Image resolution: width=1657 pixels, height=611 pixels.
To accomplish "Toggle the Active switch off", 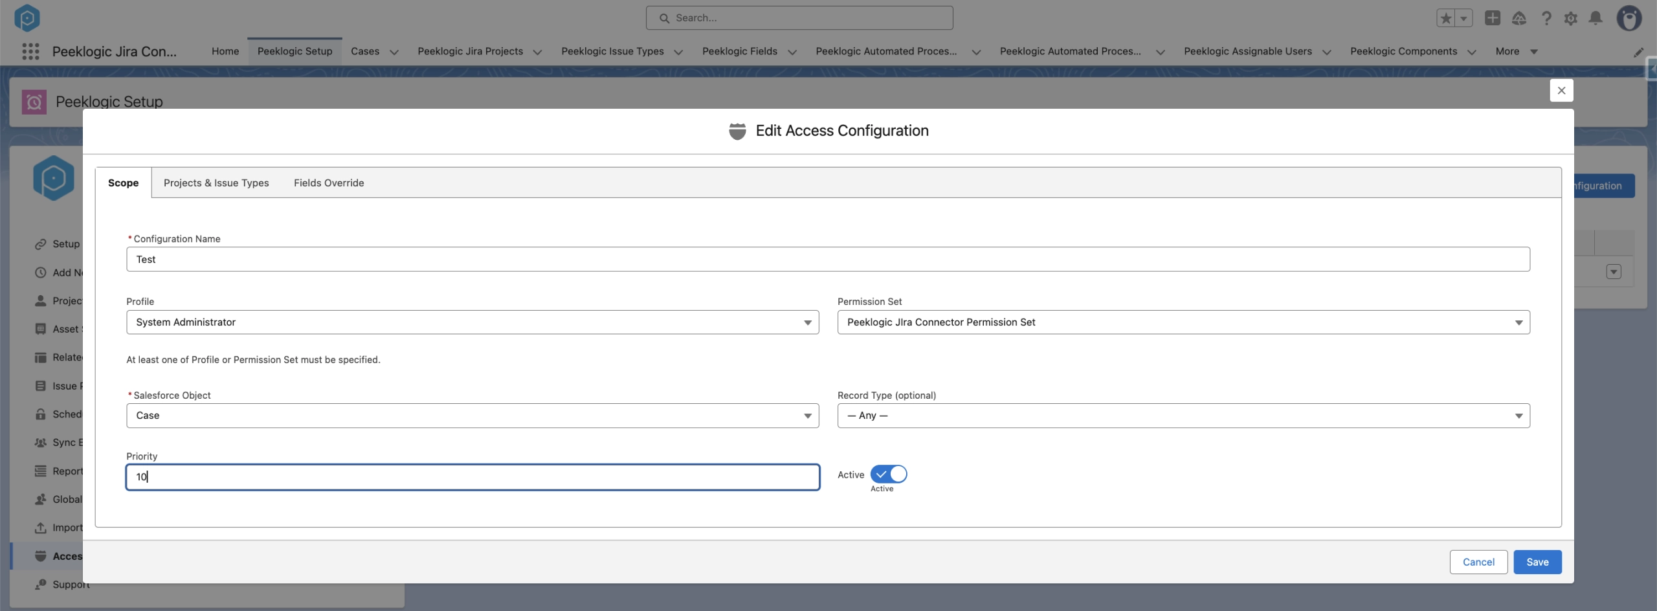I will click(x=889, y=474).
